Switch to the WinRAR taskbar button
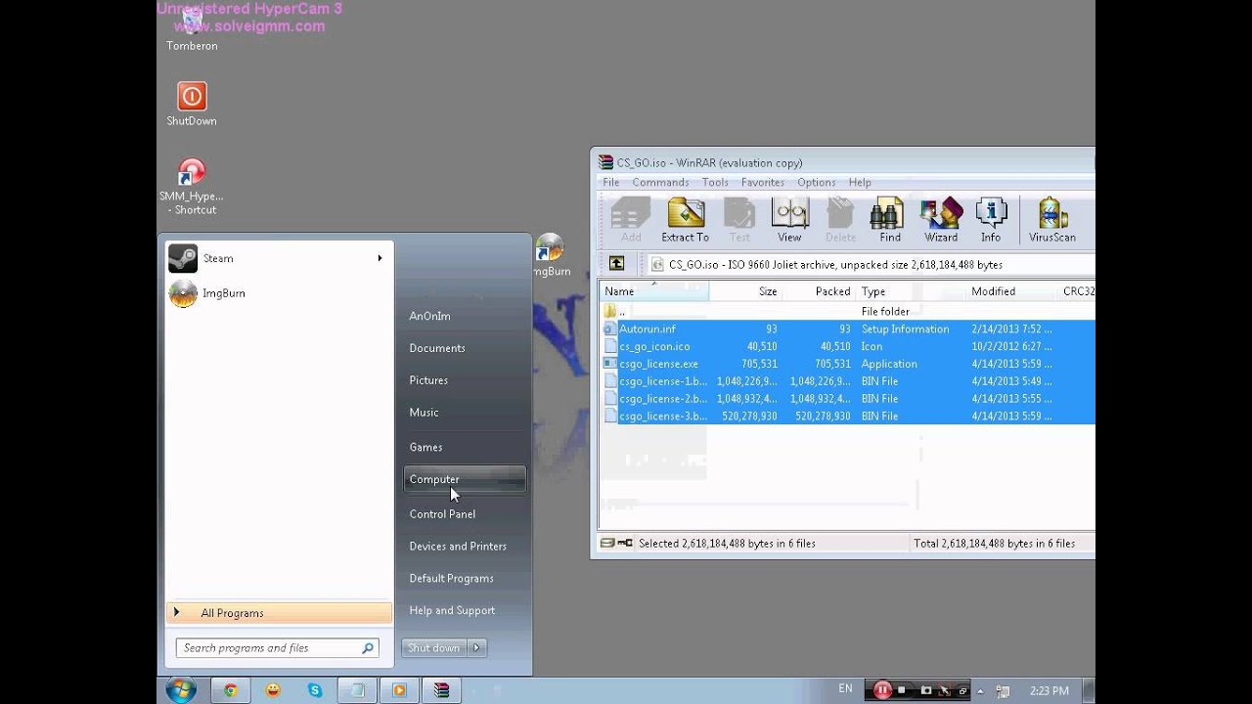1252x704 pixels. (x=441, y=690)
